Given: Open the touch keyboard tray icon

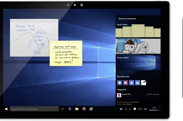Looking at the screenshot, I should (140, 109).
